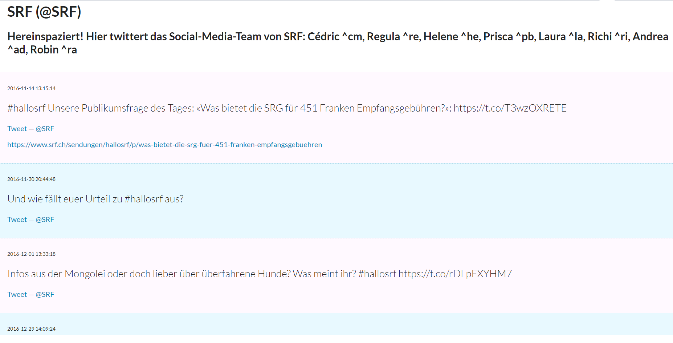The height and width of the screenshot is (343, 673).
Task: Open the Tweet link dated 2016-11-14
Action: [x=17, y=129]
